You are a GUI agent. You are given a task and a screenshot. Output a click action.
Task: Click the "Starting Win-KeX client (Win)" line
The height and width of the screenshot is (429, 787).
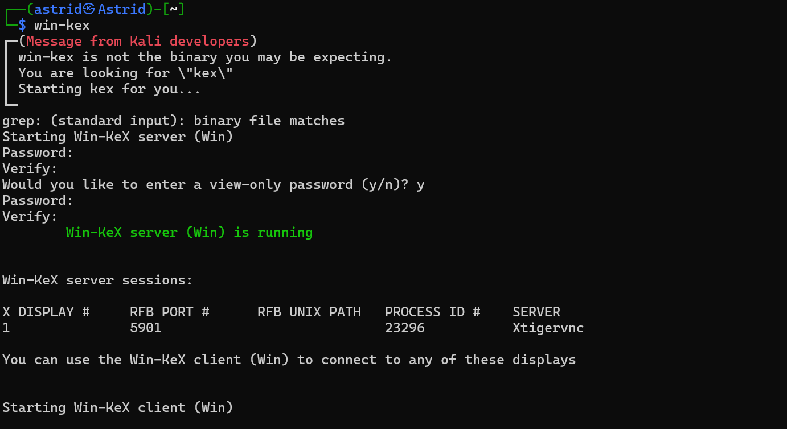pos(117,407)
